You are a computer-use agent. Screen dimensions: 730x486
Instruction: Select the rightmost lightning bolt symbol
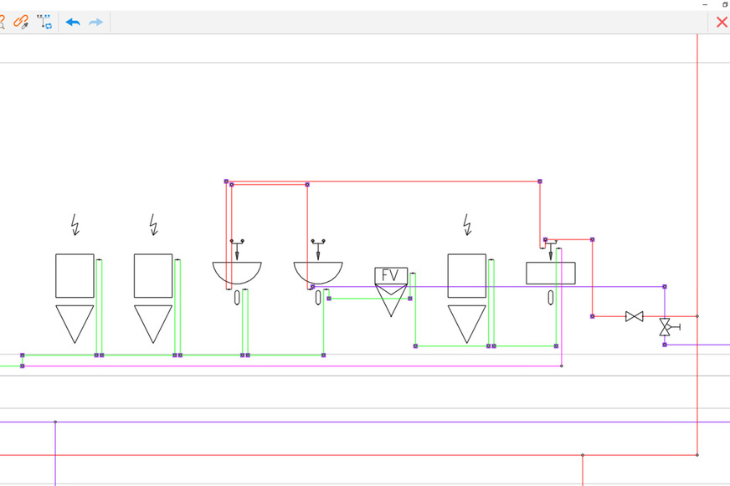pyautogui.click(x=467, y=225)
